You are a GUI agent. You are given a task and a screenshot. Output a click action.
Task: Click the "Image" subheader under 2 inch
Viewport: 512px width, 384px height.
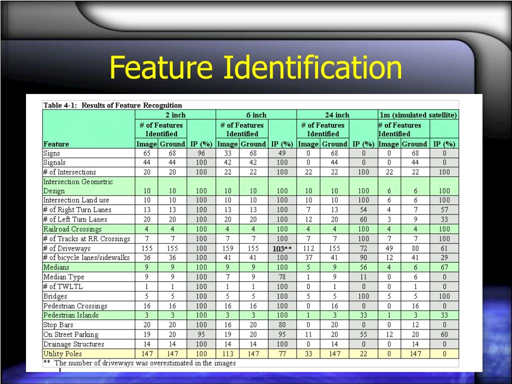tap(146, 144)
